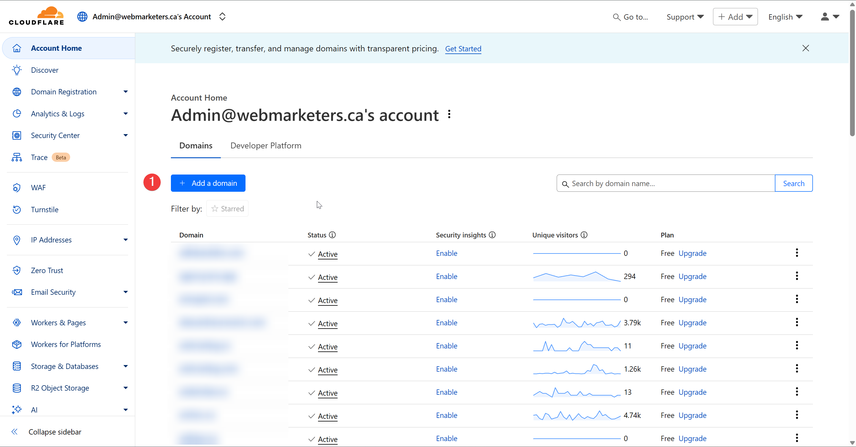Click the Status info icon
The height and width of the screenshot is (447, 856).
(x=332, y=235)
